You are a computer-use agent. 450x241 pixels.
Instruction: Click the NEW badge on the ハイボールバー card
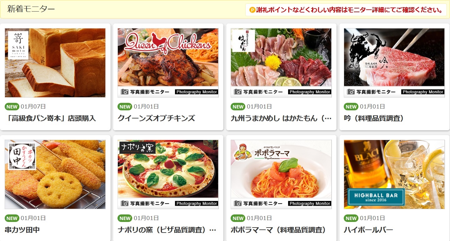pyautogui.click(x=351, y=218)
